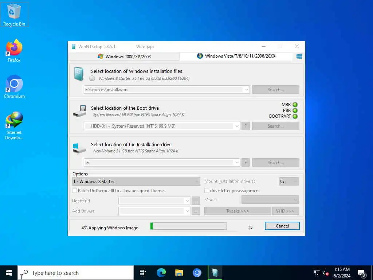Toggle drive letter preassignment checkbox

point(207,190)
